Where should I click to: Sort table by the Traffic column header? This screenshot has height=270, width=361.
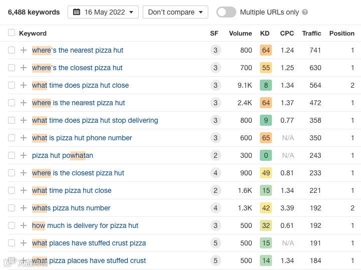click(x=311, y=33)
